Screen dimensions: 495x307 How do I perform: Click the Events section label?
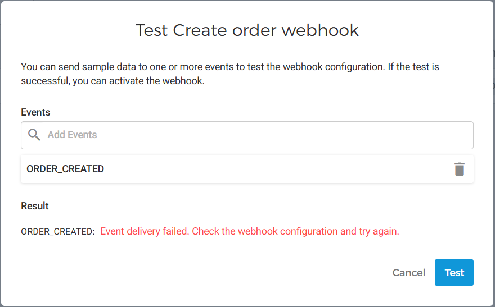pos(35,112)
